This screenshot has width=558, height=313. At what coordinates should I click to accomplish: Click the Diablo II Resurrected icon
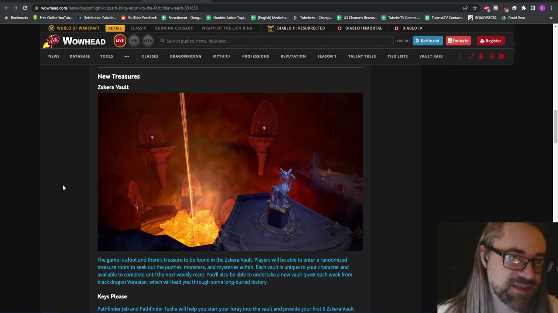pos(271,28)
